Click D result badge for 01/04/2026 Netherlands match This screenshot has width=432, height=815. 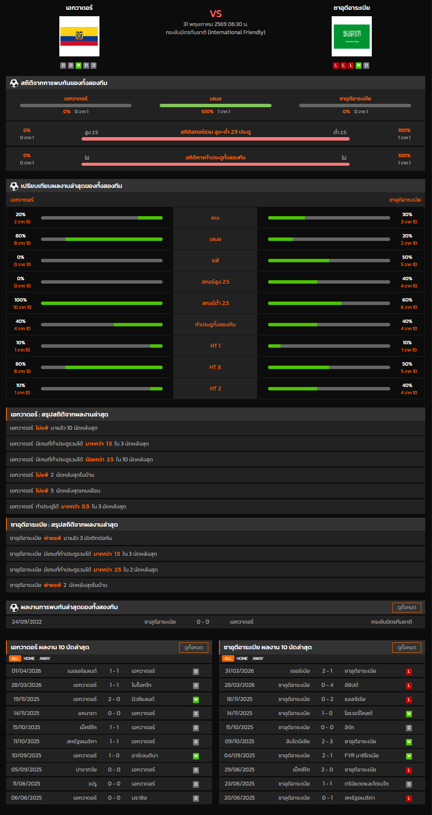tap(196, 671)
